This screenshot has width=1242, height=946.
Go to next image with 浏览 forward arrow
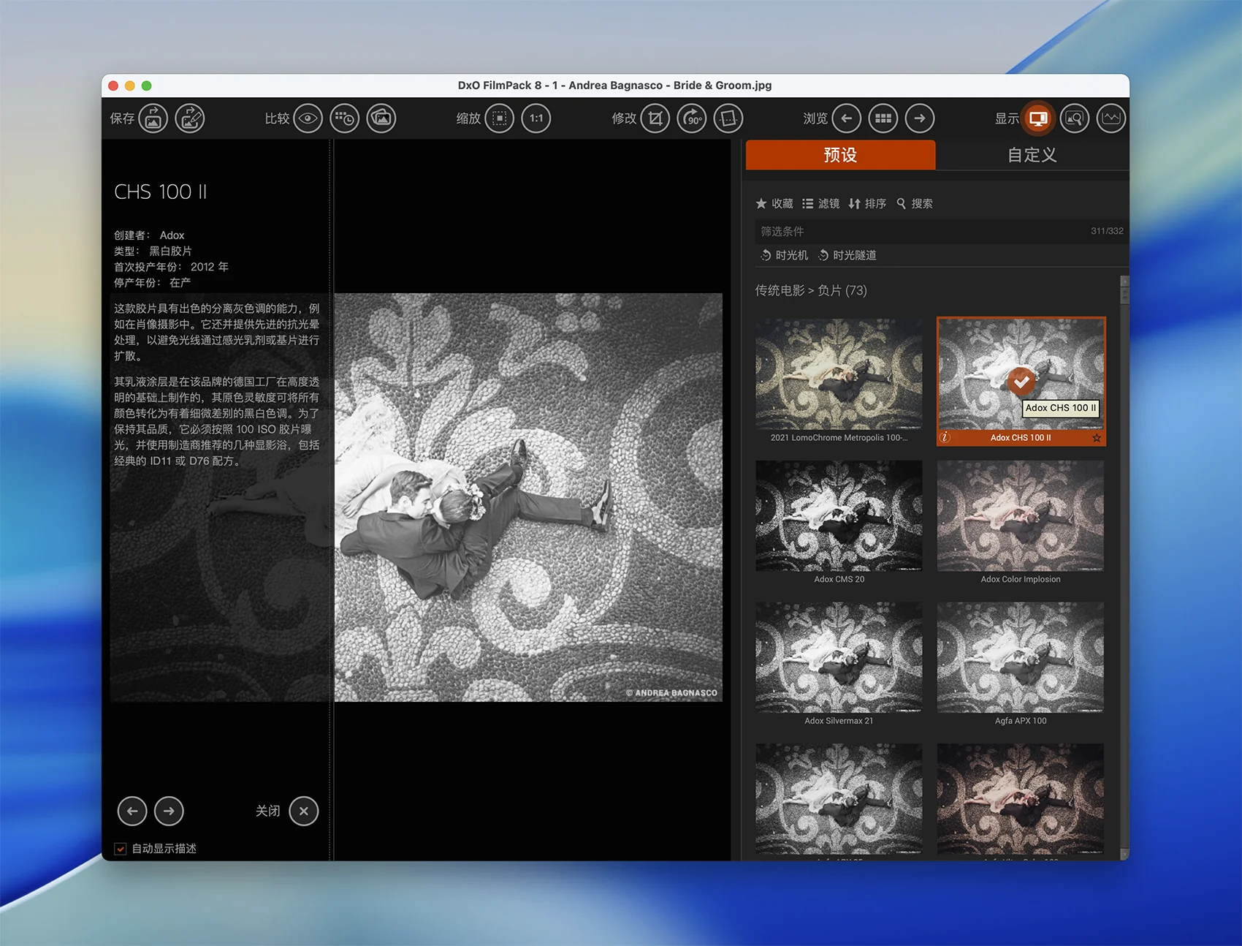pos(920,118)
